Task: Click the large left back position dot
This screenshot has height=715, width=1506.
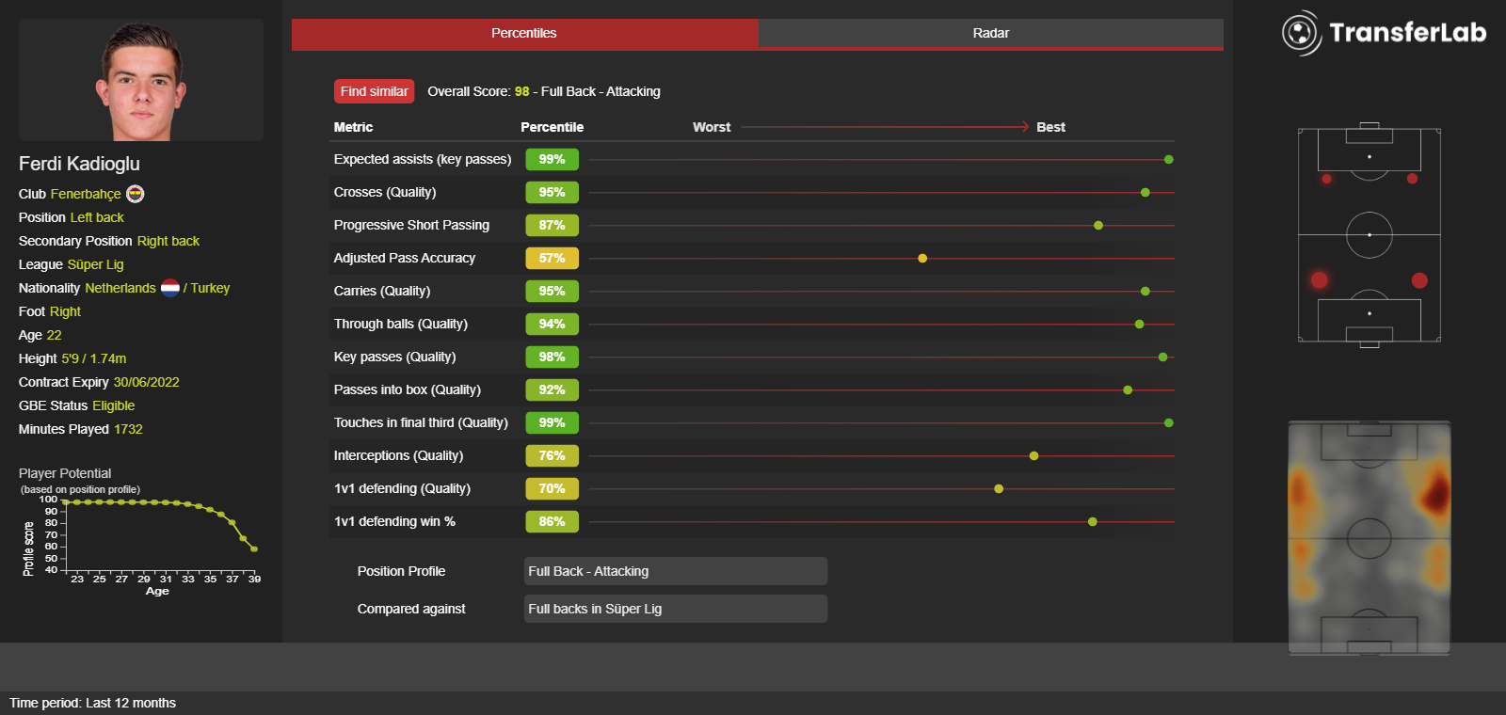Action: [x=1320, y=280]
